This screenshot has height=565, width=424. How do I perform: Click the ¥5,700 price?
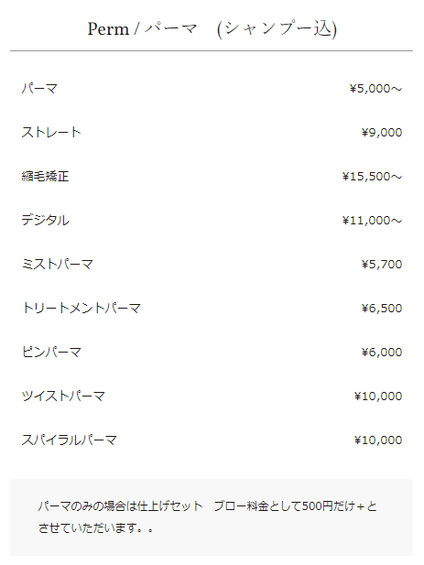click(382, 264)
